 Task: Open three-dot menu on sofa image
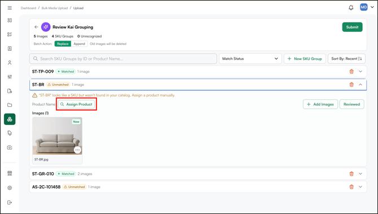click(77, 150)
